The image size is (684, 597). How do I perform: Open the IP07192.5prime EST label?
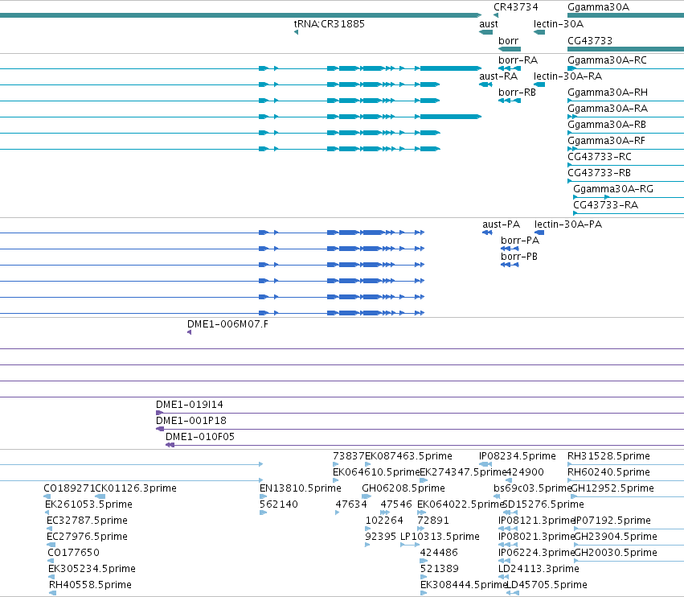(613, 521)
